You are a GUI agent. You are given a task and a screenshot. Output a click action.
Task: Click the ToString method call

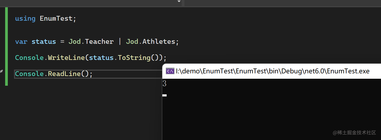coord(134,58)
